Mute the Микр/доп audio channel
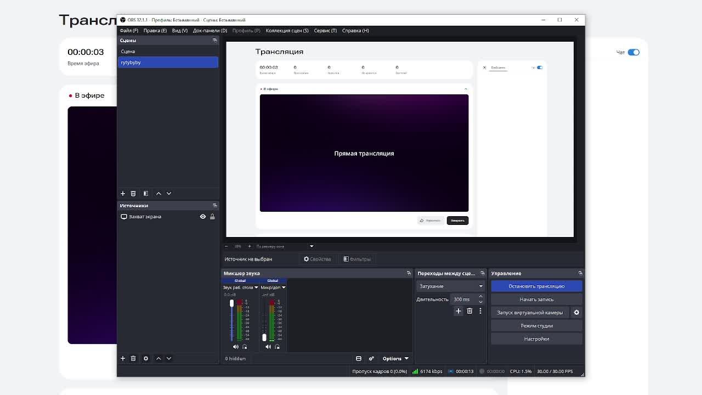Viewport: 702px width, 395px height. pos(268,347)
